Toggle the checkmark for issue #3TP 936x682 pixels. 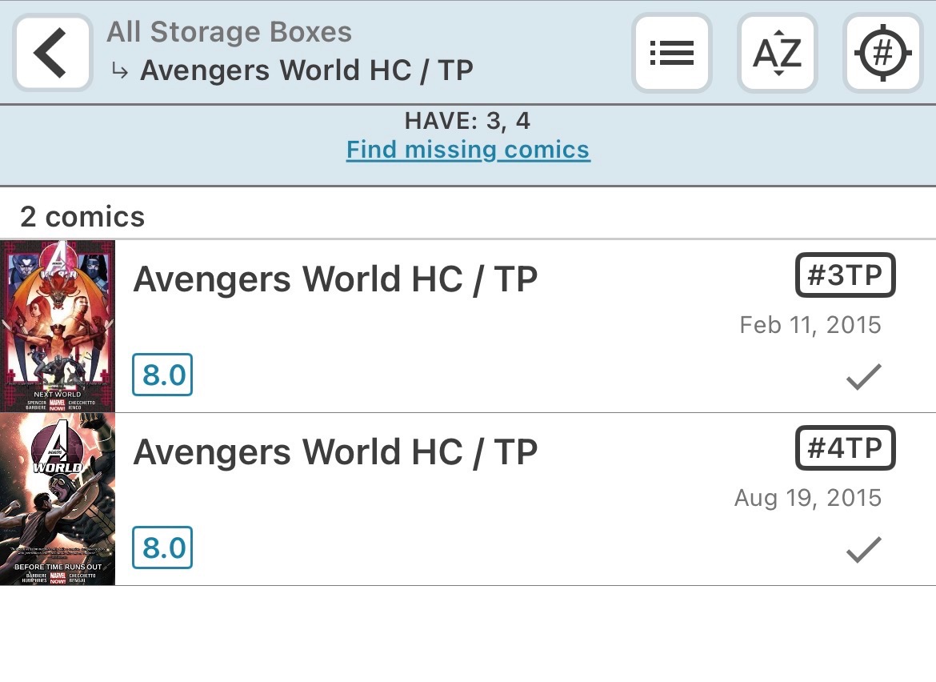coord(864,376)
